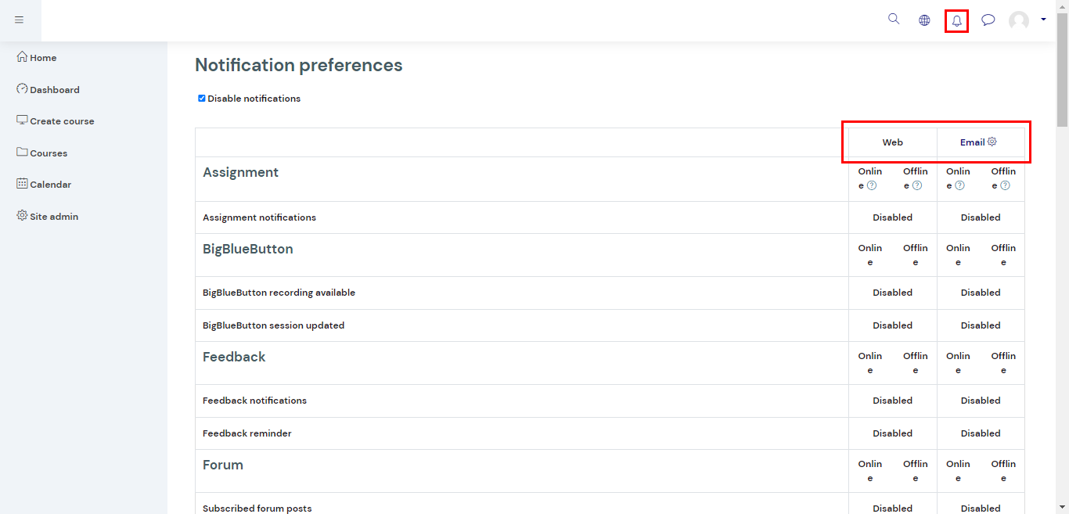The width and height of the screenshot is (1069, 514).
Task: Open the messaging chat bubble icon
Action: point(988,20)
